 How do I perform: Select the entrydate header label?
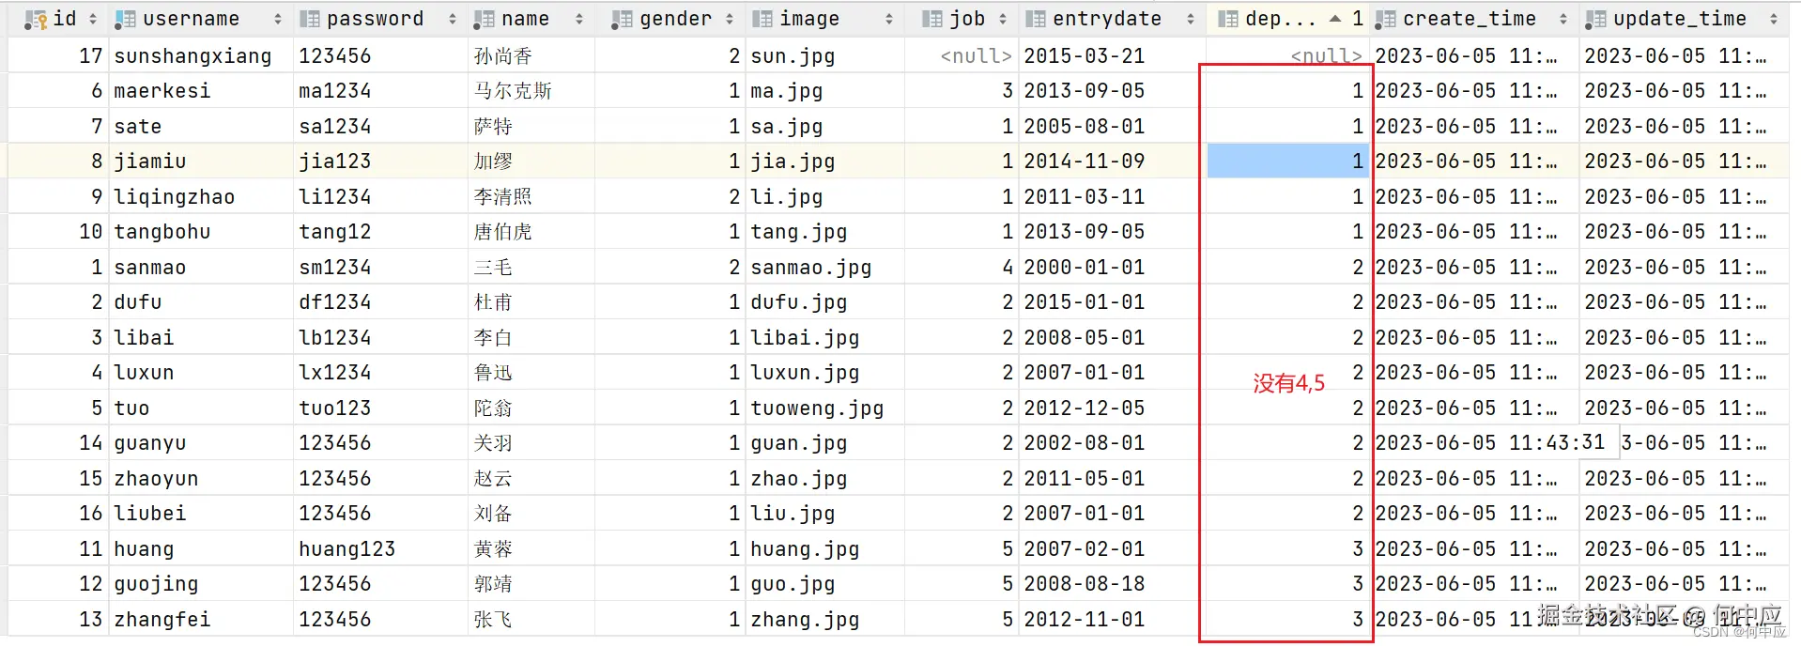click(x=1106, y=19)
